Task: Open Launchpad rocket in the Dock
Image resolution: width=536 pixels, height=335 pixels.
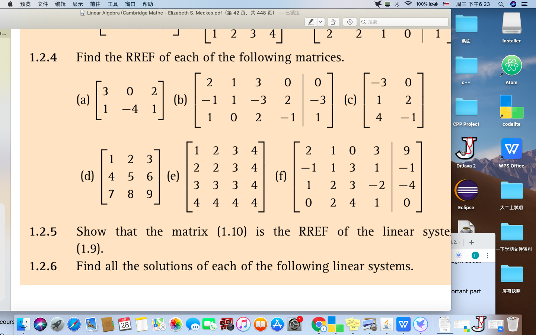Action: 57,324
